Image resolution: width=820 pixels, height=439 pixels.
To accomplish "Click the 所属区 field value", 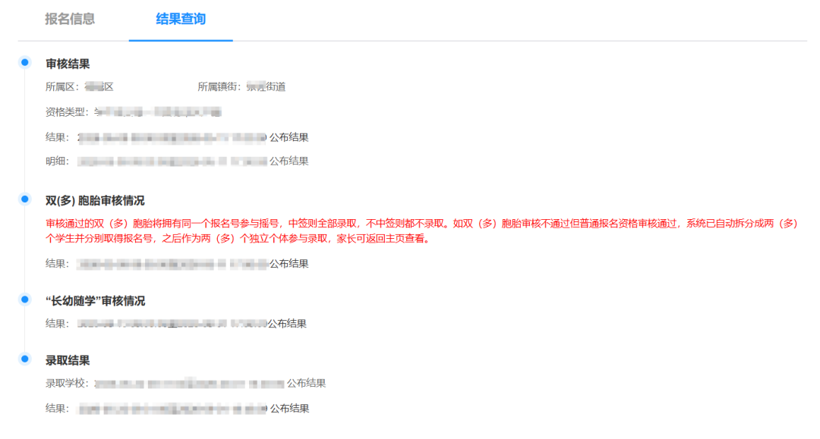I will (x=99, y=87).
